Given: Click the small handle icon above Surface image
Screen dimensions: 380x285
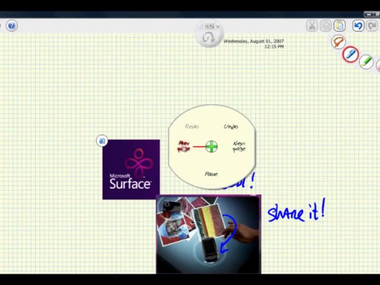Looking at the screenshot, I should coord(102,141).
